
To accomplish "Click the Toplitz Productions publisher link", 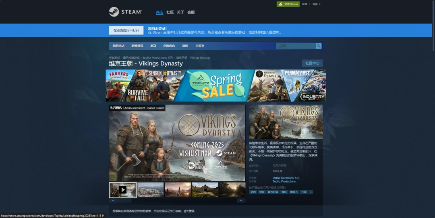I will point(284,181).
